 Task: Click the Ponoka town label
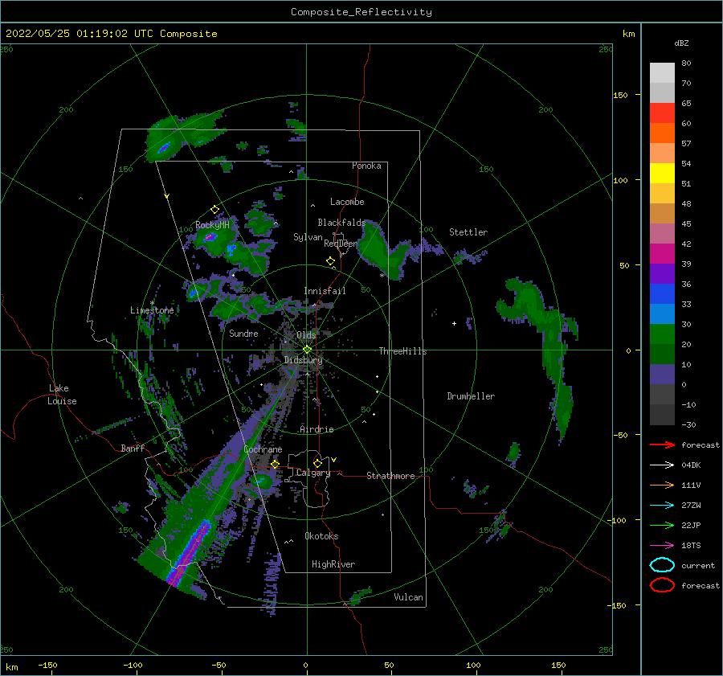click(366, 166)
